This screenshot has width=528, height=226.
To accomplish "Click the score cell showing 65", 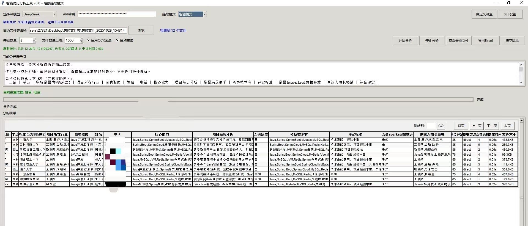I will [456, 179].
